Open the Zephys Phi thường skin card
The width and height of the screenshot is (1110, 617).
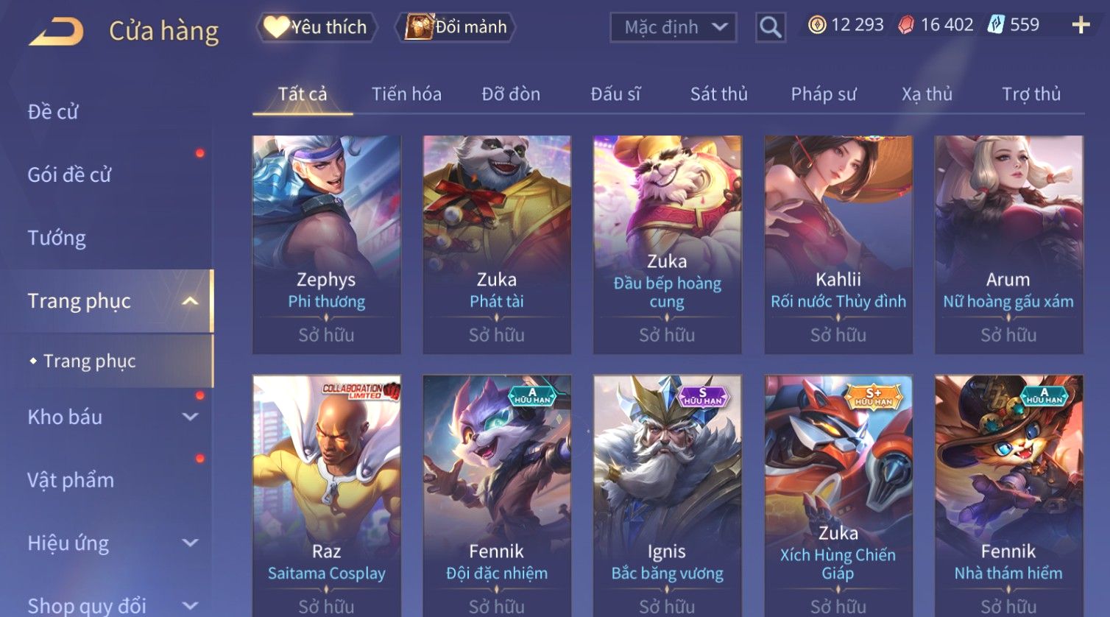(x=327, y=244)
